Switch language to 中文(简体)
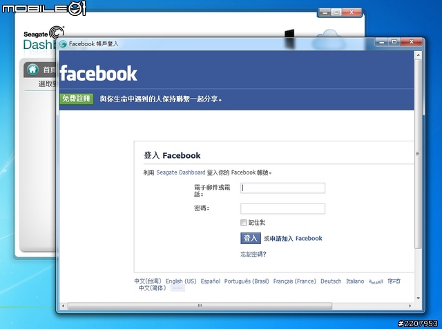This screenshot has height=329, width=442. coord(152,288)
